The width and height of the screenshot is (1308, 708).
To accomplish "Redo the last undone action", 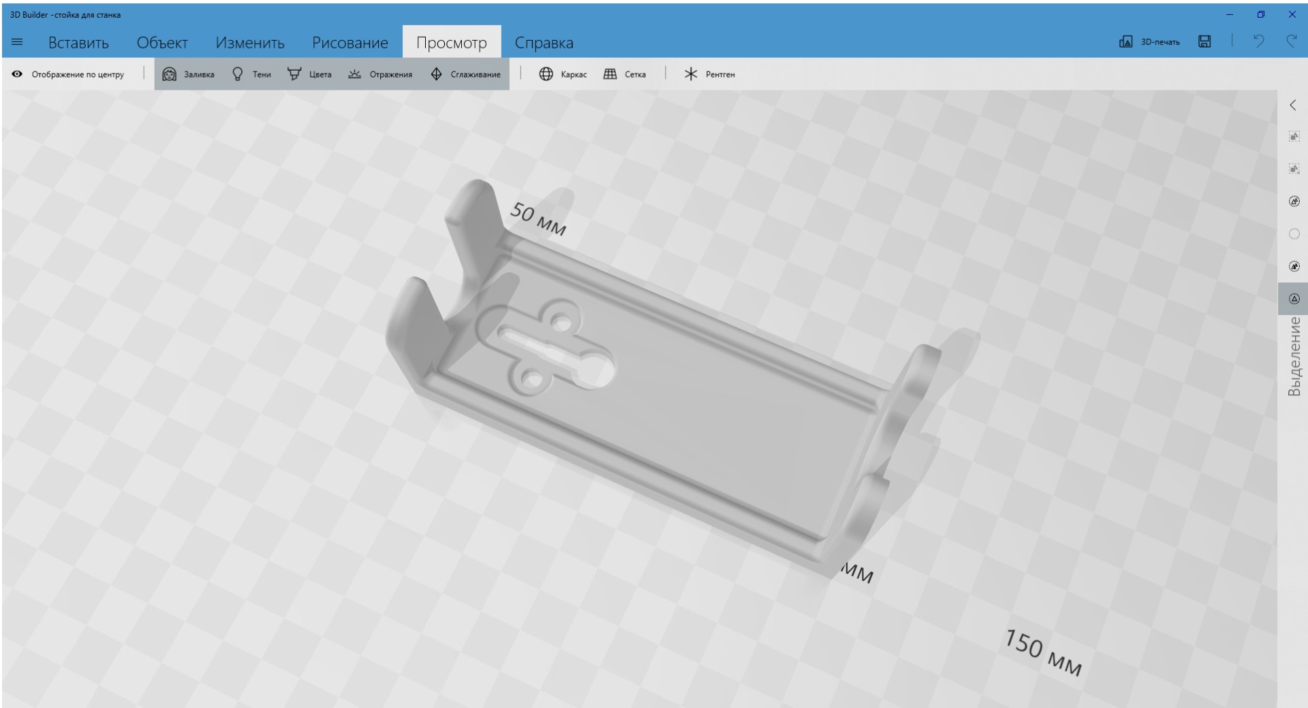I will point(1291,42).
